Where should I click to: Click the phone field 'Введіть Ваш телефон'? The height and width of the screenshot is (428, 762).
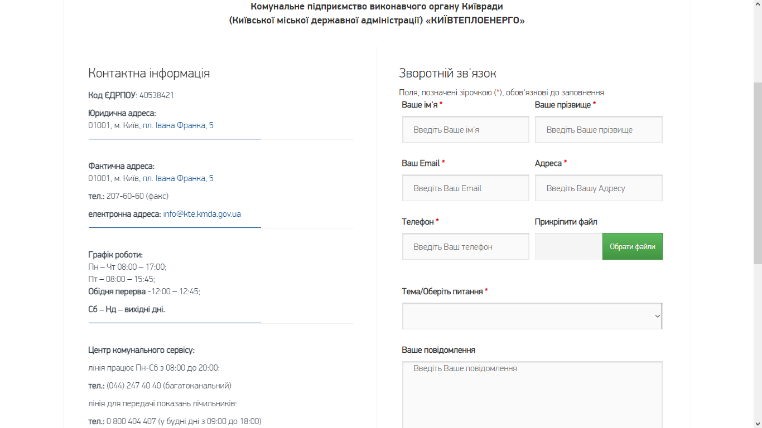click(465, 246)
